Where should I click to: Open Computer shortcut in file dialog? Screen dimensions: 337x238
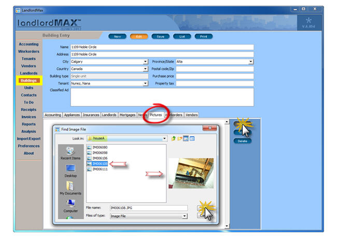(x=71, y=206)
